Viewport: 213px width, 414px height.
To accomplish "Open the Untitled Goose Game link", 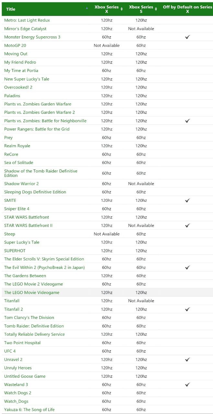I will [25, 376].
